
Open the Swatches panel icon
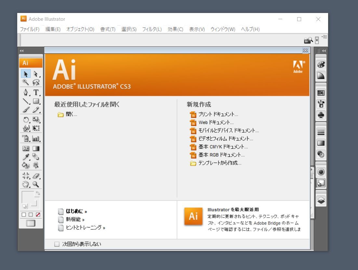coord(321,93)
